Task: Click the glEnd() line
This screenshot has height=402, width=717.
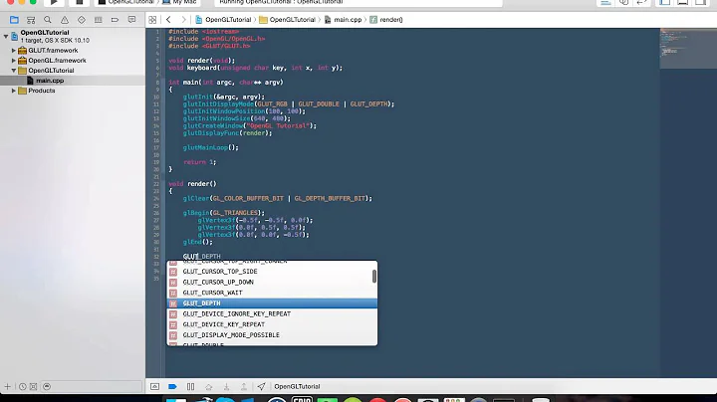Action: pyautogui.click(x=197, y=242)
